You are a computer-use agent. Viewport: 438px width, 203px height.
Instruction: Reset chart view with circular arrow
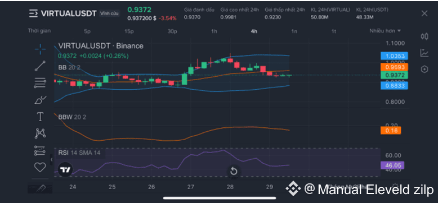click(x=234, y=171)
